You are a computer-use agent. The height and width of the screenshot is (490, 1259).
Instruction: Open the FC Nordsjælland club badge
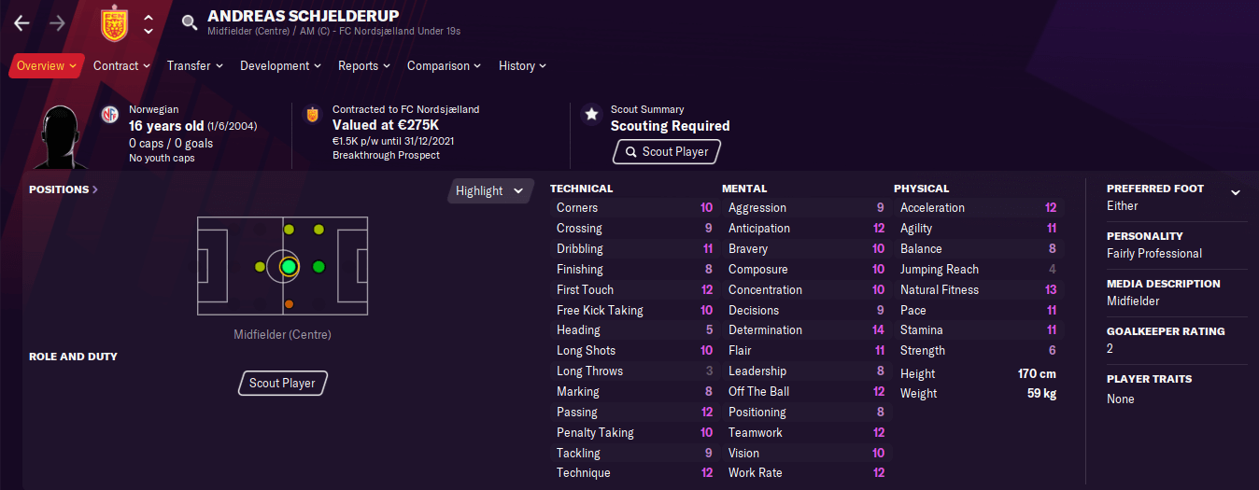point(114,23)
